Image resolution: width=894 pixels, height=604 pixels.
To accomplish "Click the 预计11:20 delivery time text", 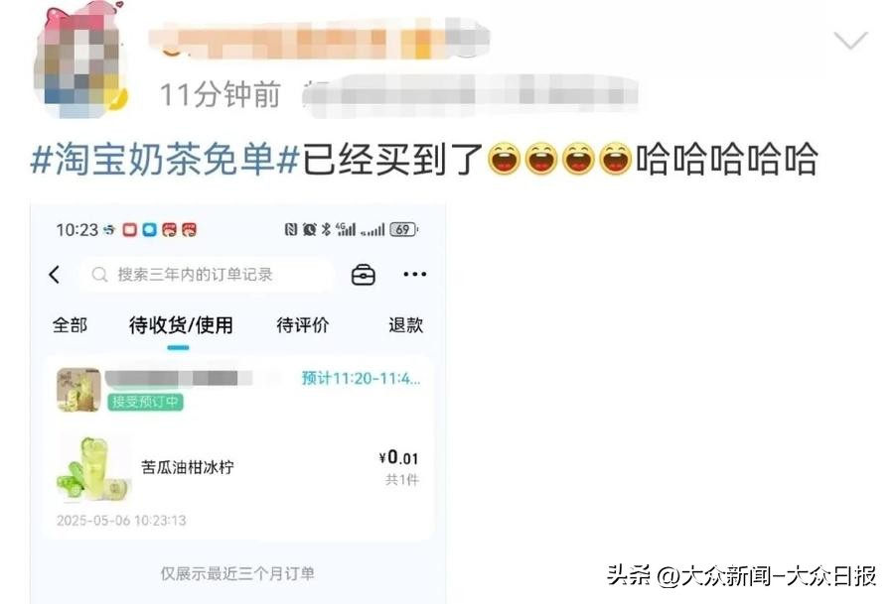I will click(x=361, y=379).
